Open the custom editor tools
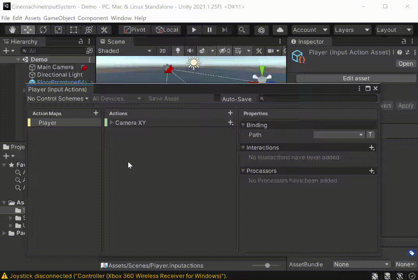418x280 pixels. 104,30
